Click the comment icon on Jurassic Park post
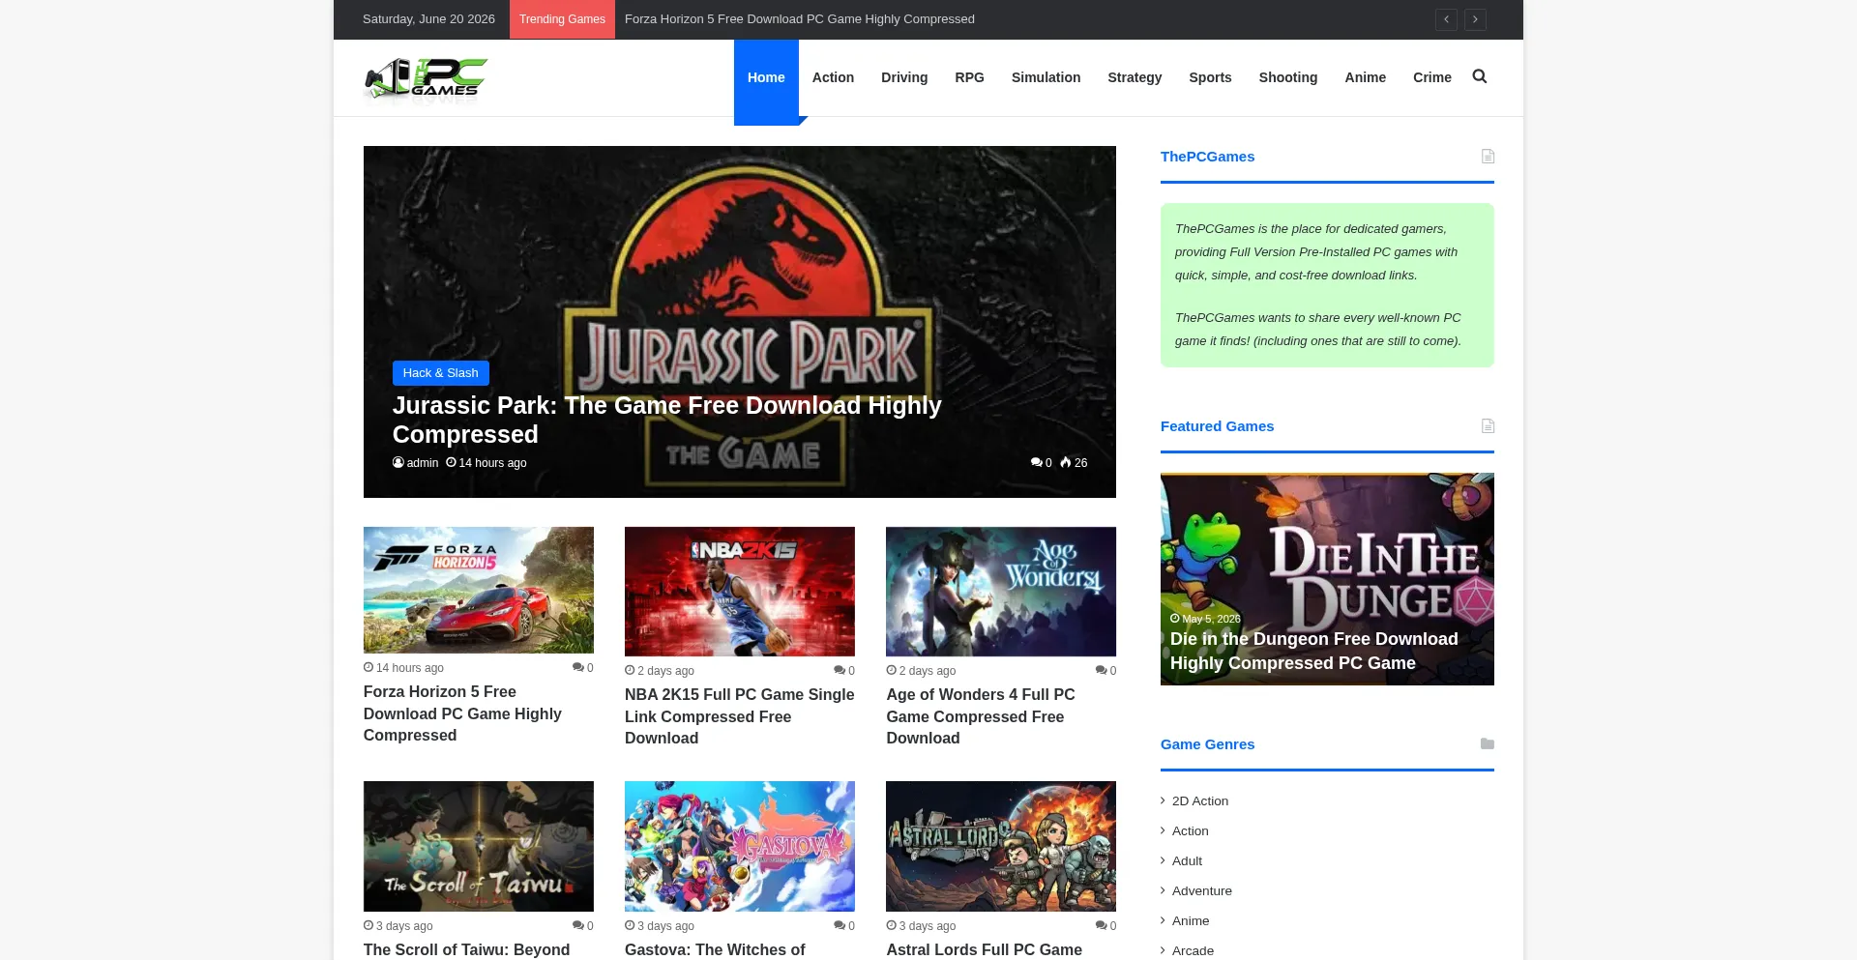The width and height of the screenshot is (1857, 960). point(1036,463)
